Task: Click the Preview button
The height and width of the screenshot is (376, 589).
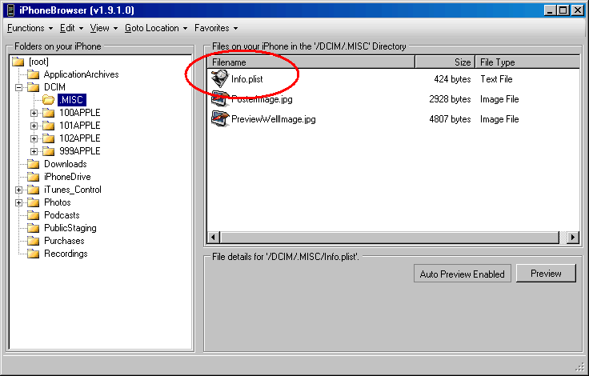Action: point(546,273)
